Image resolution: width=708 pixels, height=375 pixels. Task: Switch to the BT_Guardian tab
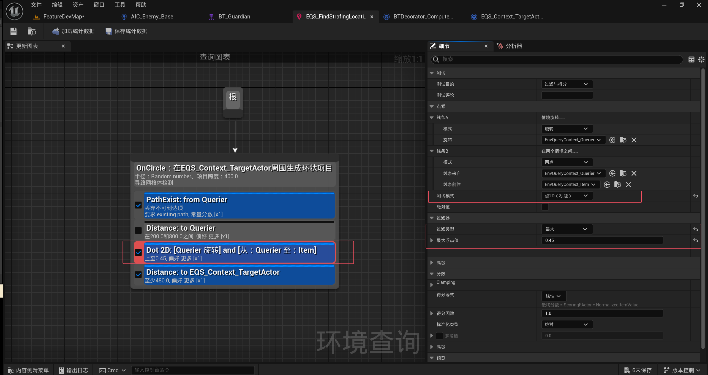point(234,17)
